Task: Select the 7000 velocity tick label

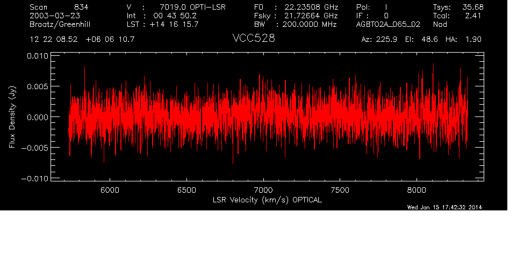Action: (x=263, y=190)
